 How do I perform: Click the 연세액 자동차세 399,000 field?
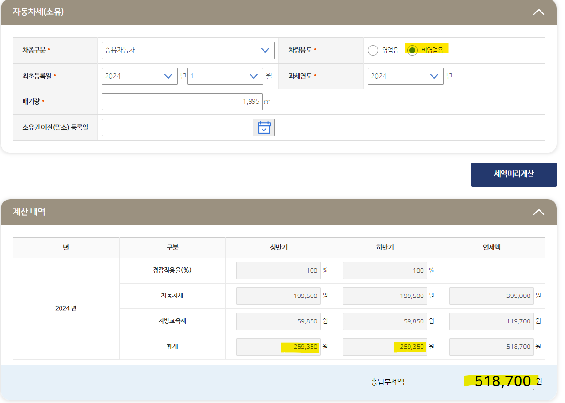pos(491,296)
